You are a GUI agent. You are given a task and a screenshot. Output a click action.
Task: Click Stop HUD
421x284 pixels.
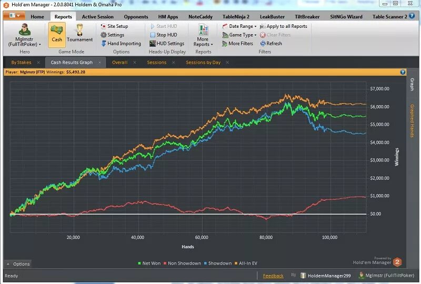coord(164,35)
